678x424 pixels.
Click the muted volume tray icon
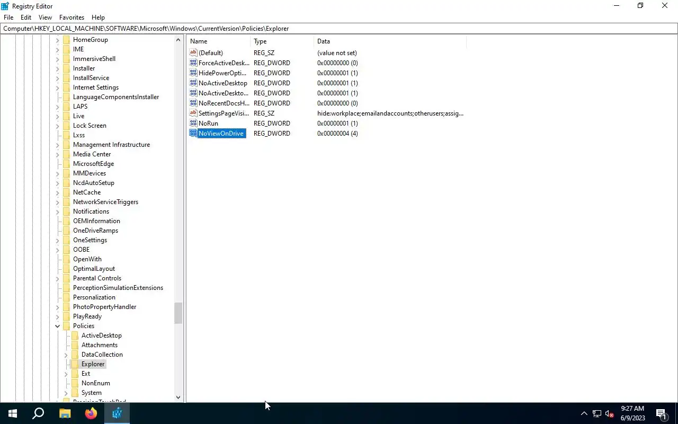coord(610,413)
